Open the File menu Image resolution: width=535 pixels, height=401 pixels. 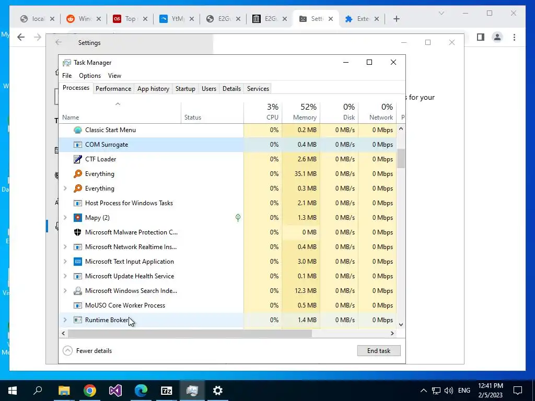[x=67, y=76]
